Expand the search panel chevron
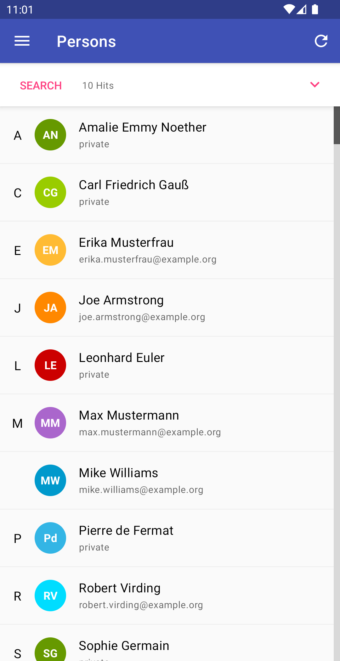This screenshot has width=340, height=661. pyautogui.click(x=315, y=85)
